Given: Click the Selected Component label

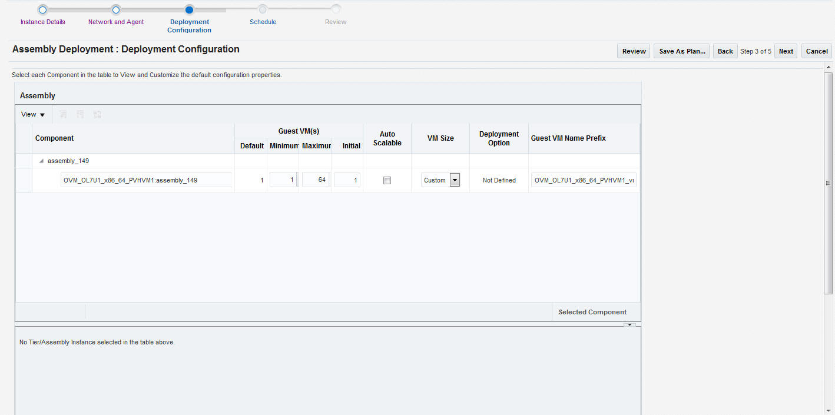Looking at the screenshot, I should coord(592,312).
